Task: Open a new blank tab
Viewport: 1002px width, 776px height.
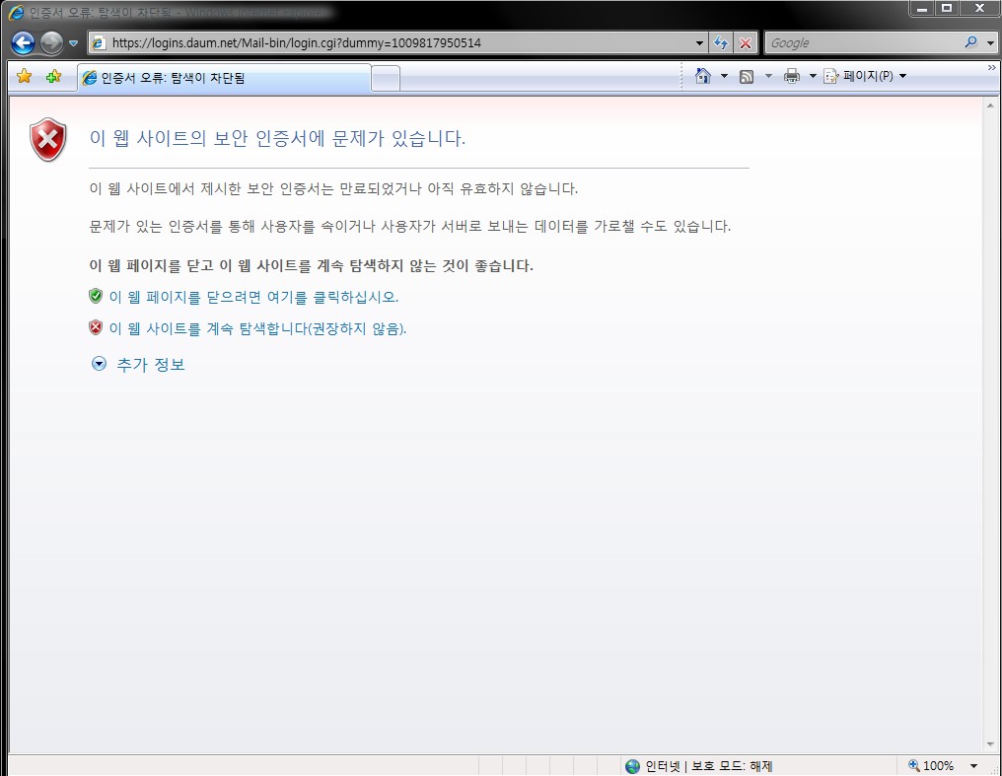Action: pyautogui.click(x=386, y=79)
